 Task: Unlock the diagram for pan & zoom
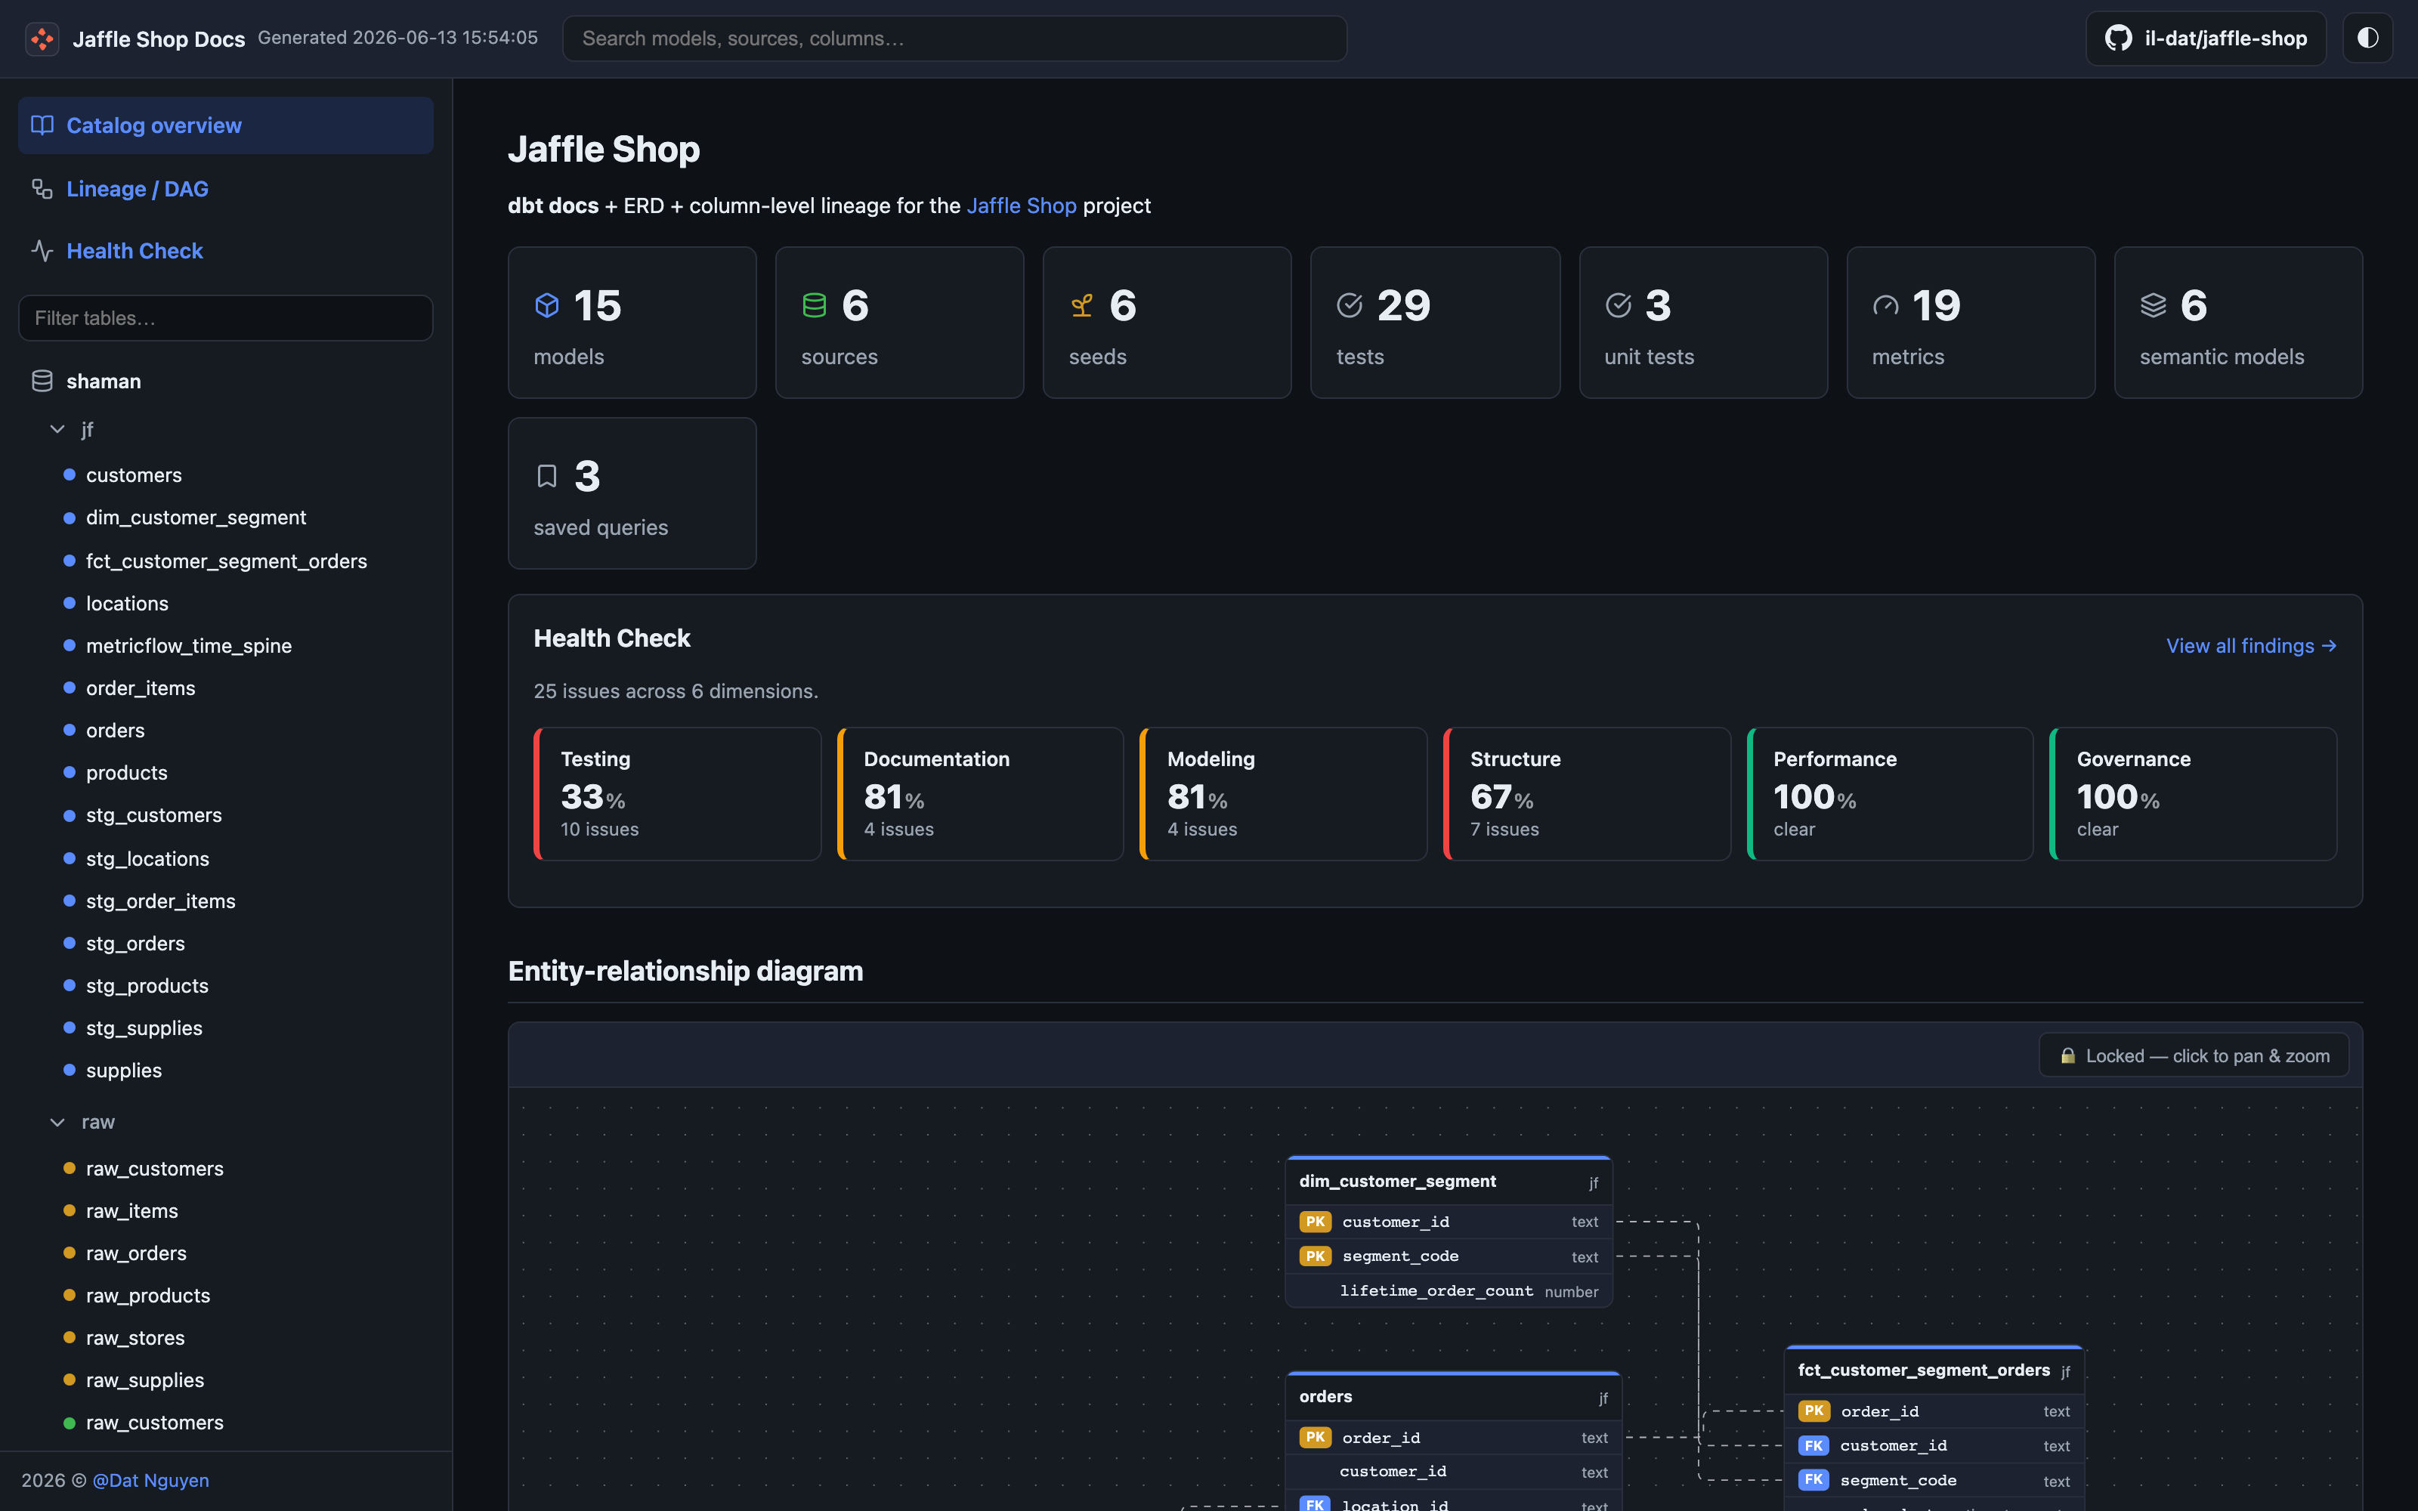(x=2193, y=1055)
